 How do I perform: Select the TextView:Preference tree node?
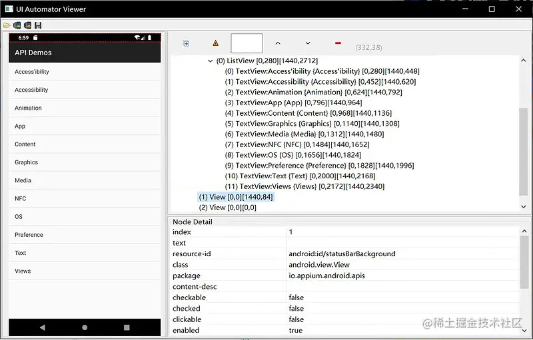click(320, 166)
